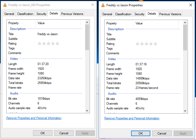The image size is (196, 139).
Task: Click Remove Properties link in Freddy vs Jason_t00 window
Action: tap(34, 118)
